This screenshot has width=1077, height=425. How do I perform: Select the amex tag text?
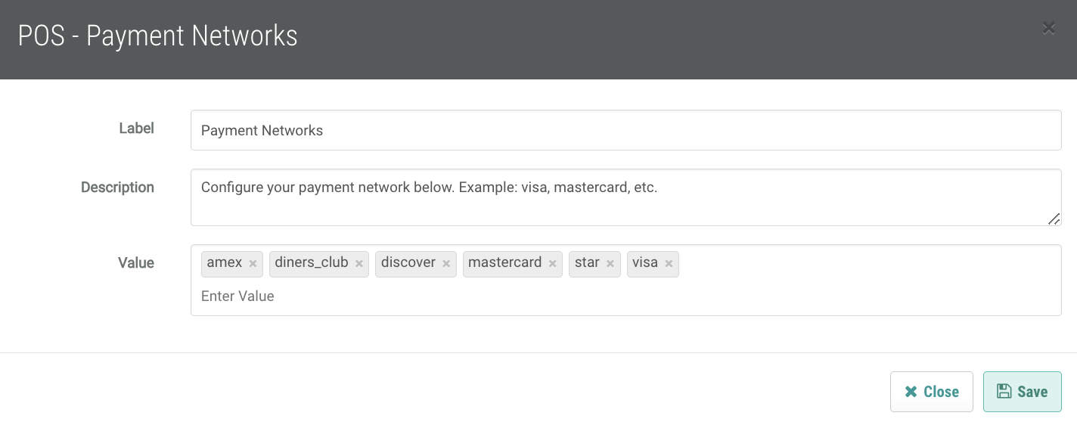pos(225,263)
